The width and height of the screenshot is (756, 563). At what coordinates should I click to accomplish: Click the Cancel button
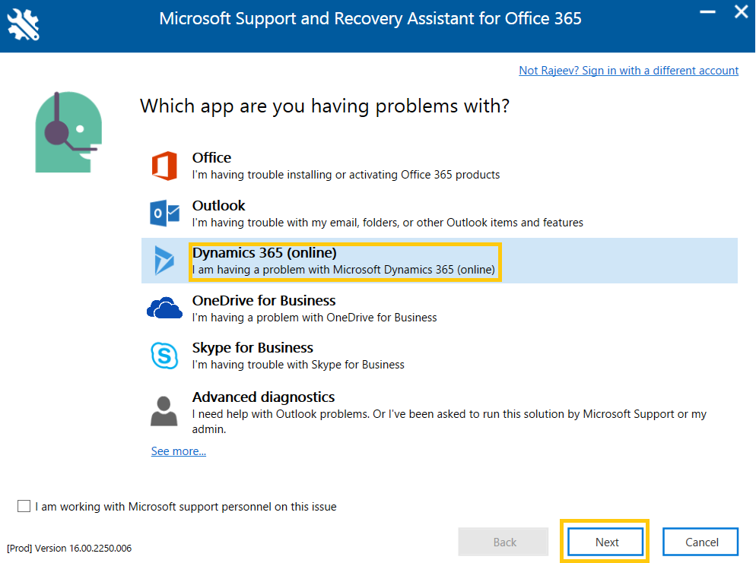(x=700, y=542)
